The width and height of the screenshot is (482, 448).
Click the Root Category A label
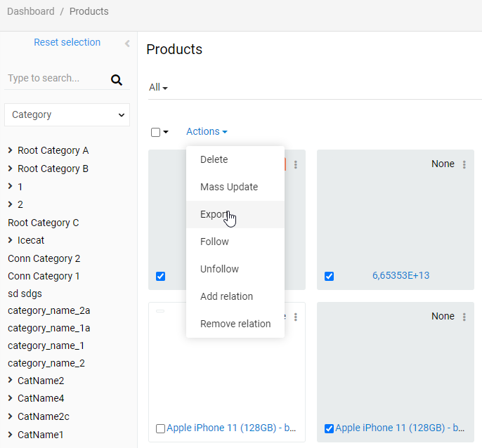point(53,150)
